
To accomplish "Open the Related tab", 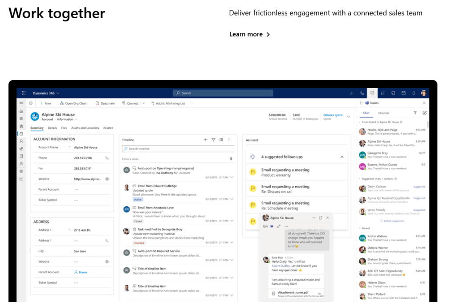I will pyautogui.click(x=108, y=128).
